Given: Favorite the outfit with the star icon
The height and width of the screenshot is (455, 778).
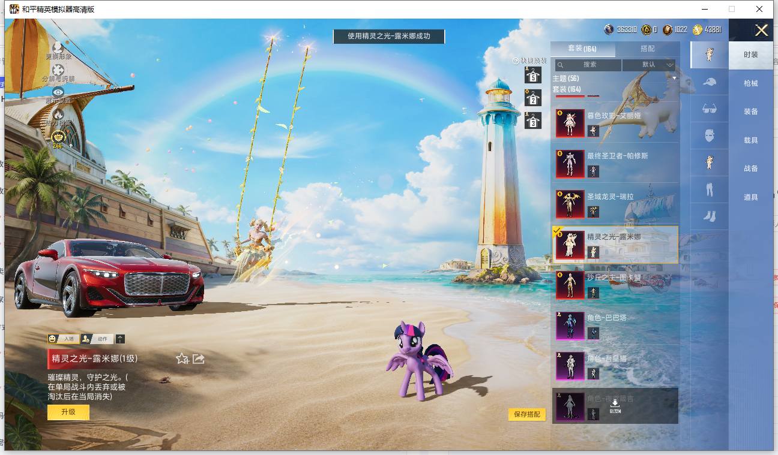Looking at the screenshot, I should click(182, 358).
